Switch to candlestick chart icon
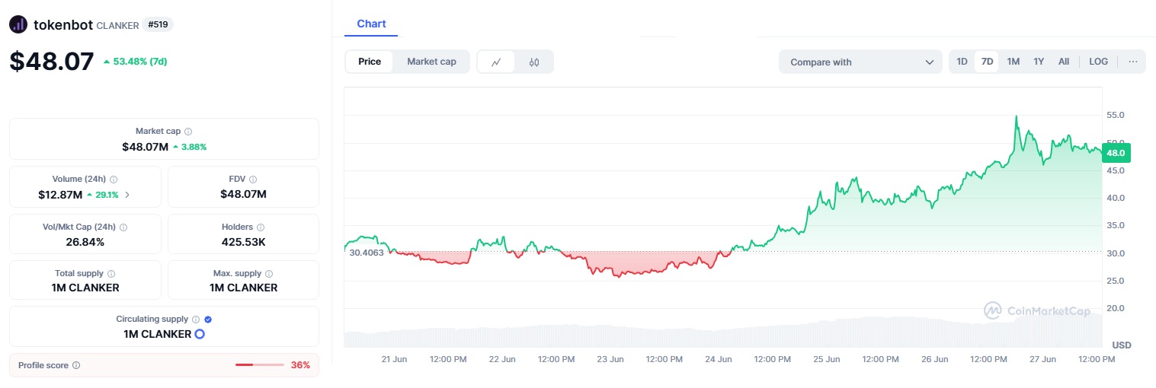 pyautogui.click(x=533, y=62)
